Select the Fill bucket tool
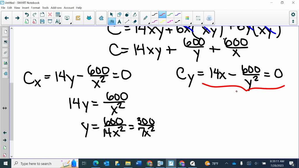 (x=135, y=15)
